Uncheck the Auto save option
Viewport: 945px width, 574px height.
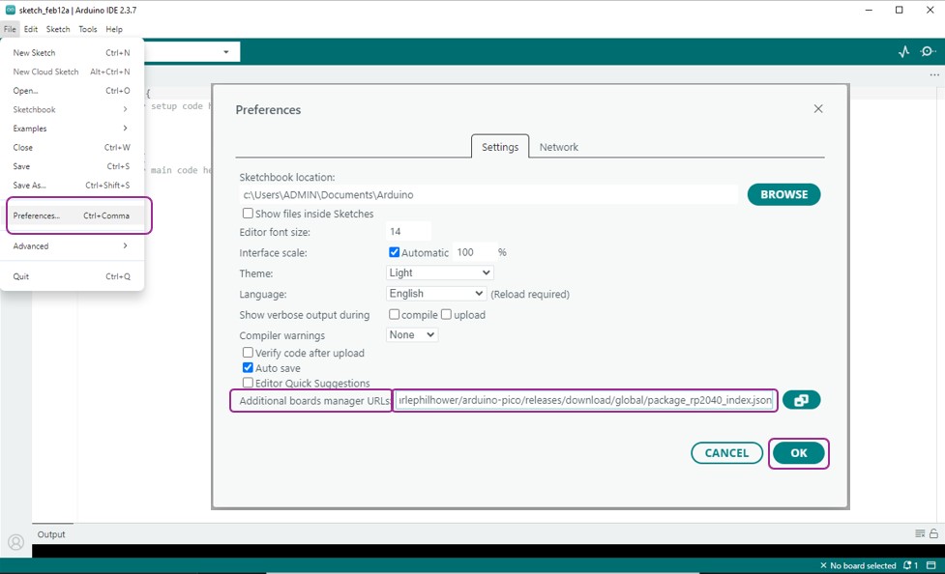click(x=248, y=367)
